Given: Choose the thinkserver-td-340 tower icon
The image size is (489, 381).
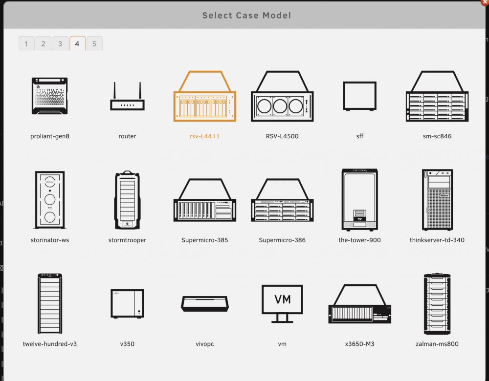Looking at the screenshot, I should pos(437,200).
